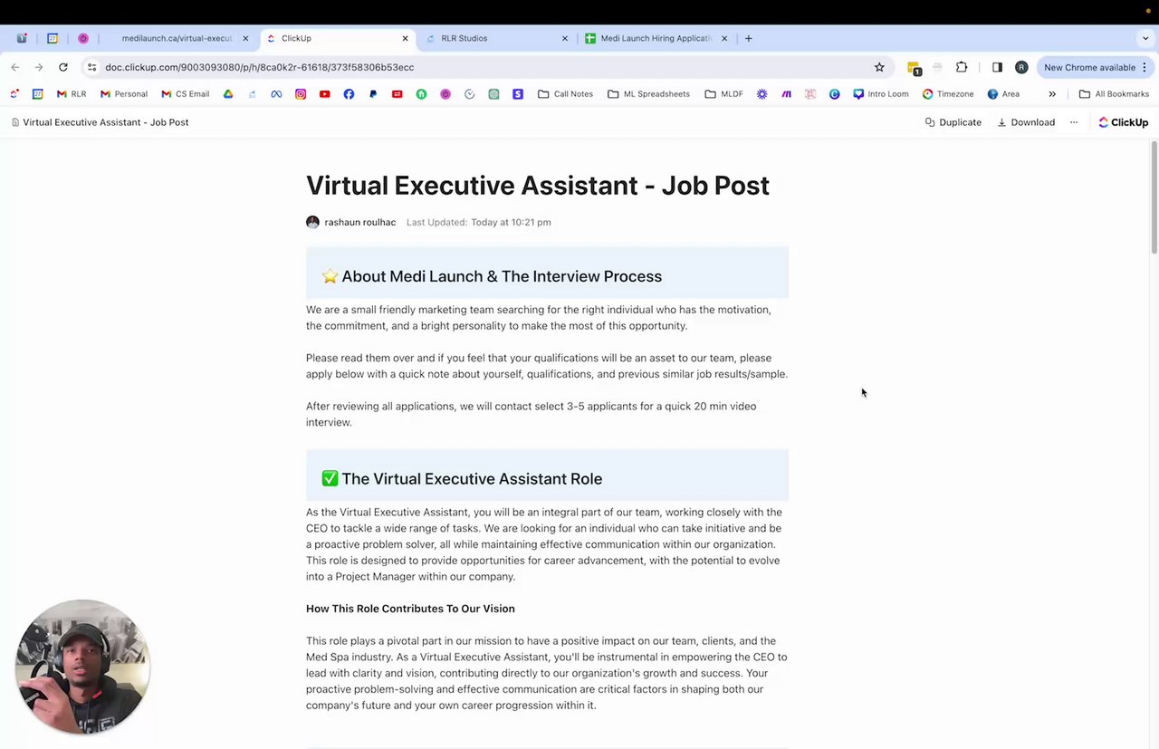Expand the ML Spreadsheets bookmark folder
The image size is (1159, 749).
click(648, 94)
